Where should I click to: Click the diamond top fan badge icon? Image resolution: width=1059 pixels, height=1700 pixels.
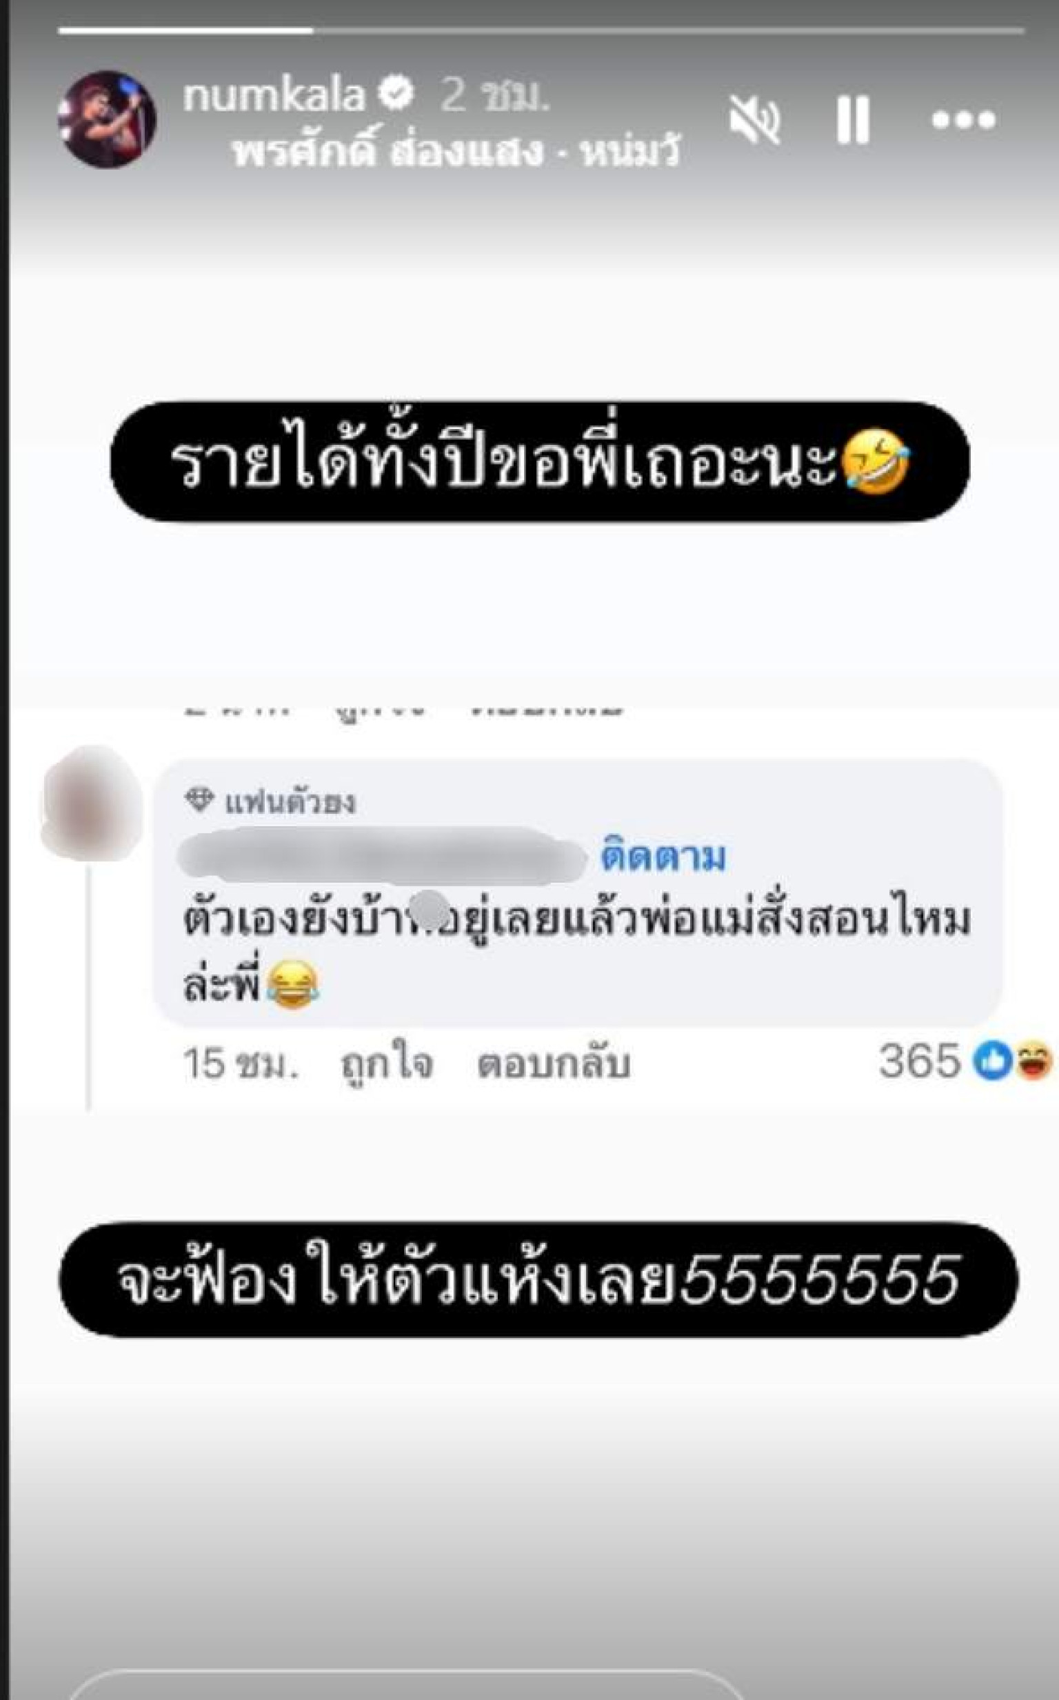click(199, 800)
